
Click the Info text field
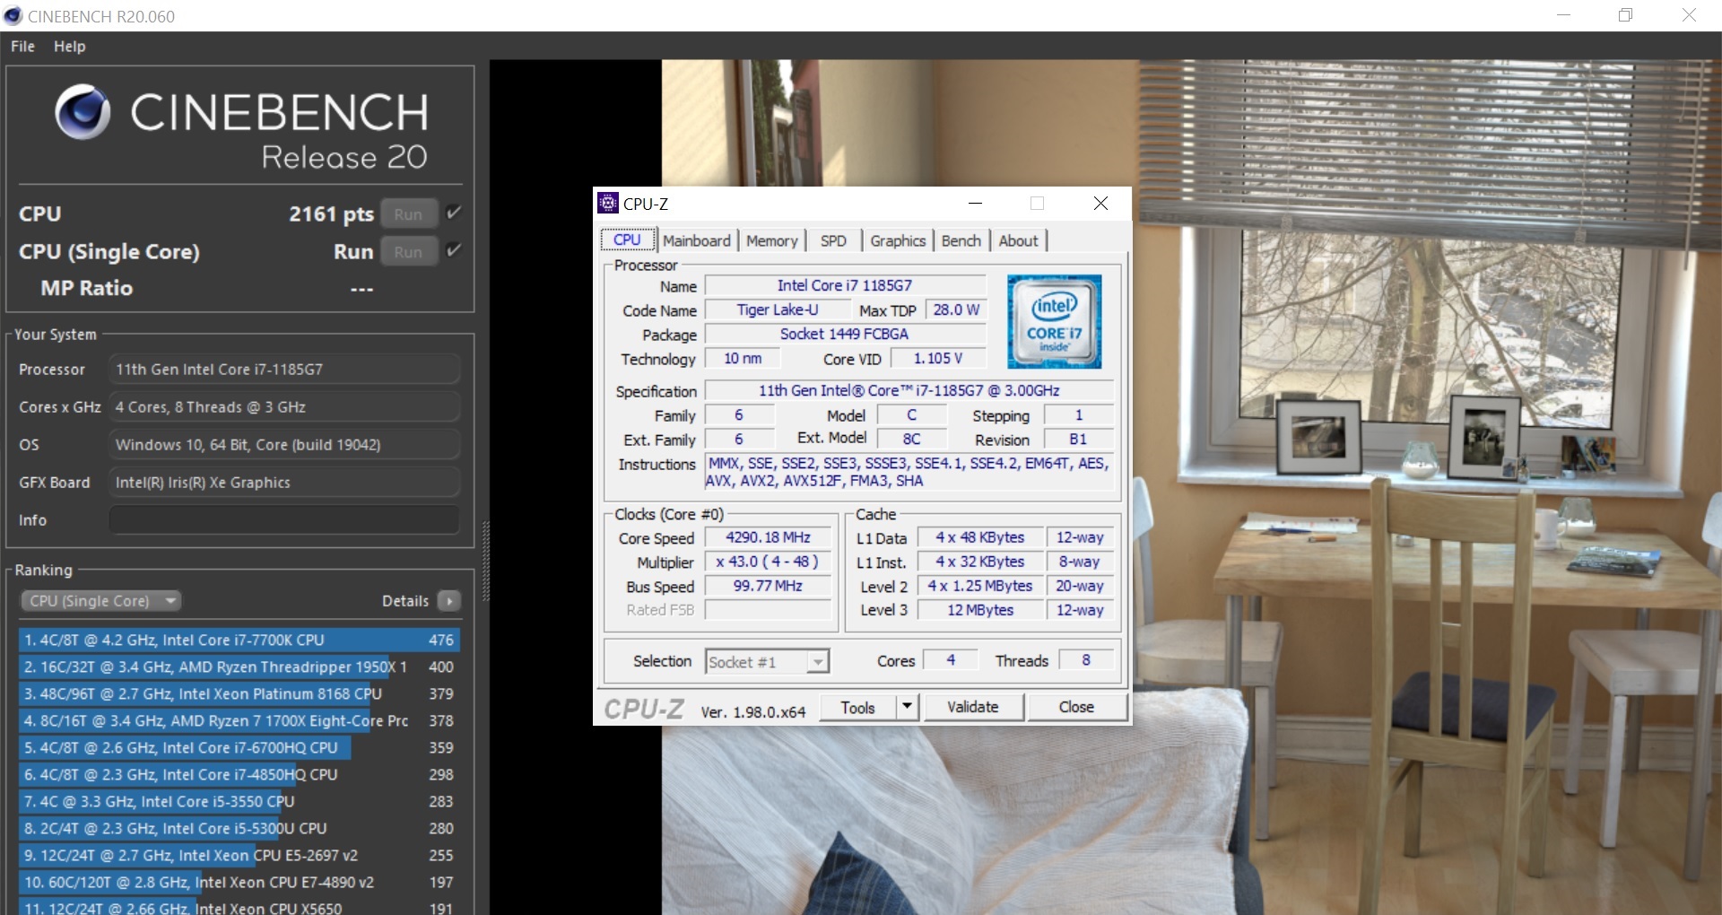pyautogui.click(x=283, y=520)
